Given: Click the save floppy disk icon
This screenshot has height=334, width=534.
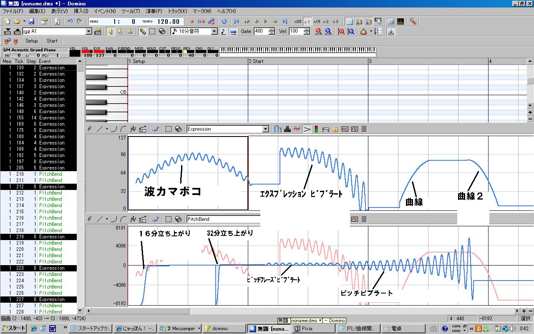Looking at the screenshot, I should point(31,21).
